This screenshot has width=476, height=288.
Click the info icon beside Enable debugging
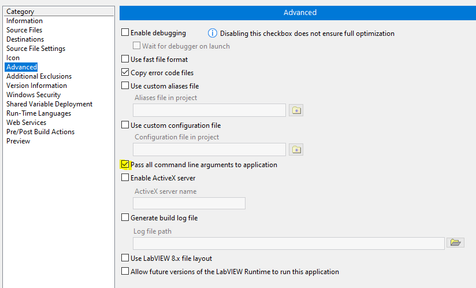(x=213, y=33)
